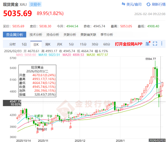Switch to 周K weekly chart
The width and height of the screenshot is (168, 142).
[48, 44]
